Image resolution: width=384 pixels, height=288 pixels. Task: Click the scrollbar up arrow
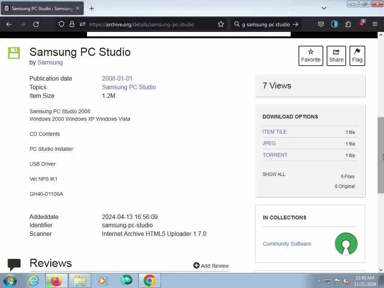pyautogui.click(x=381, y=35)
